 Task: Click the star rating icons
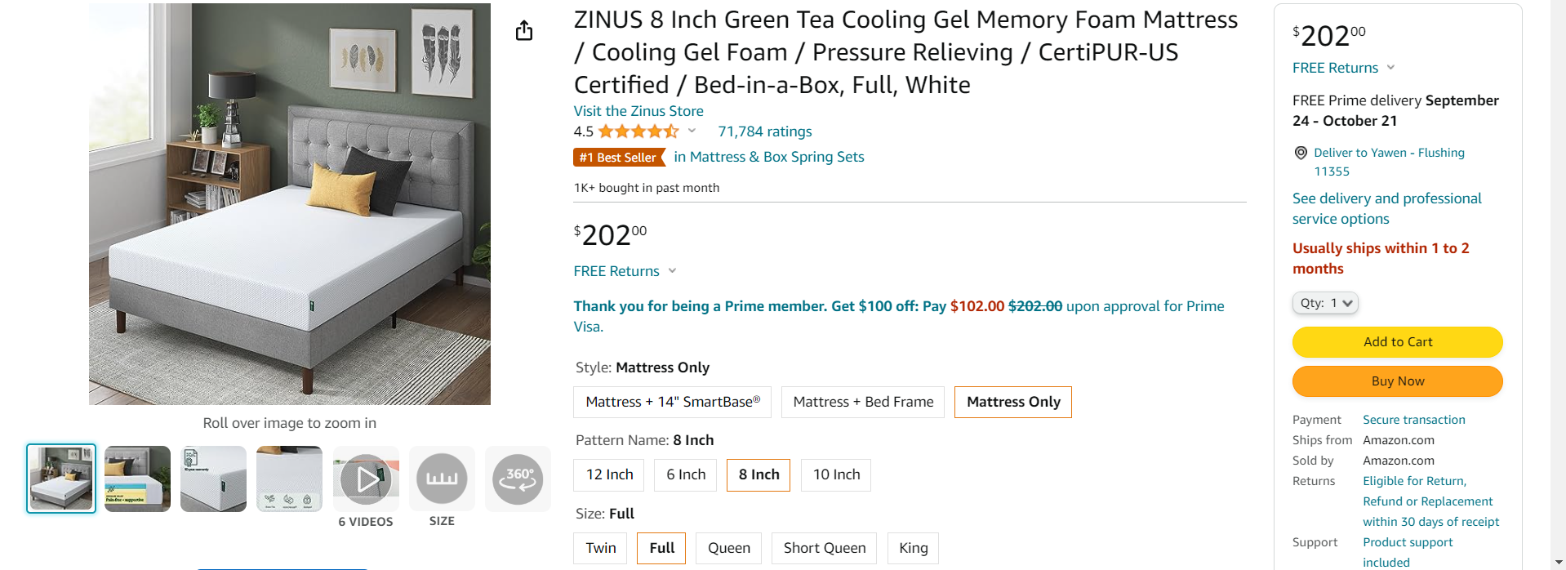[x=638, y=131]
